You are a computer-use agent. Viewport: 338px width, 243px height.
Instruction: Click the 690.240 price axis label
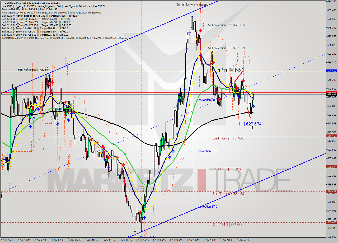pyautogui.click(x=332, y=2)
